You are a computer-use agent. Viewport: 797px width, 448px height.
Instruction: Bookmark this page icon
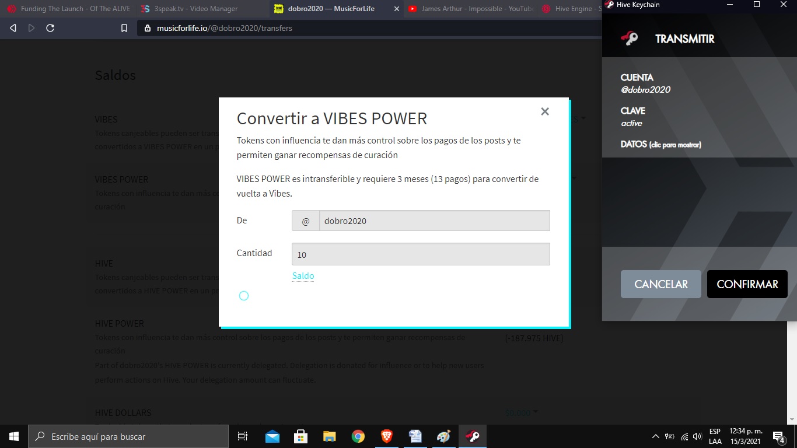point(124,28)
